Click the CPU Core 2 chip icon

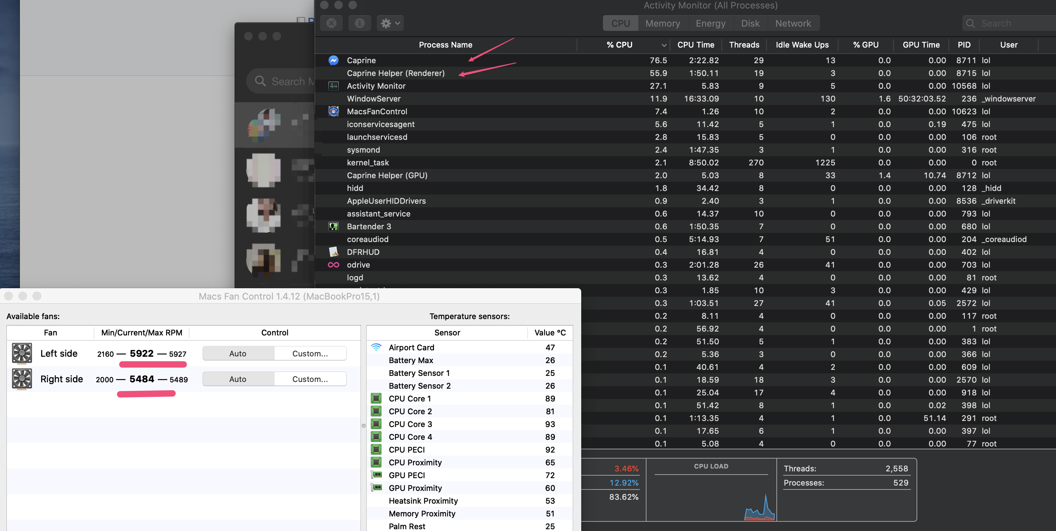[376, 411]
